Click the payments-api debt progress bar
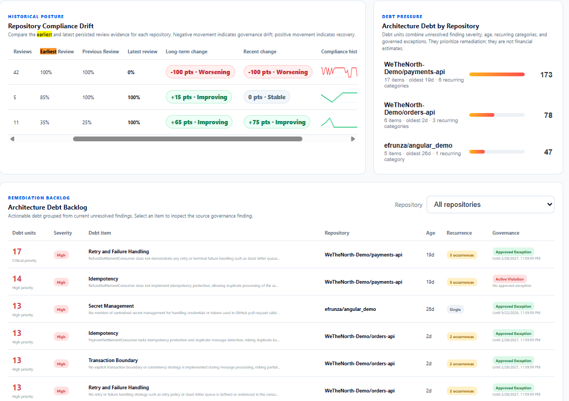This screenshot has width=569, height=401. point(497,75)
